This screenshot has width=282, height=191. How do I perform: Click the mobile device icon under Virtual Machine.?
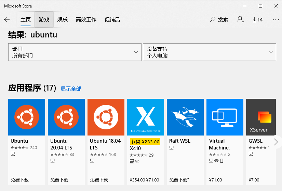pyautogui.click(x=221, y=161)
